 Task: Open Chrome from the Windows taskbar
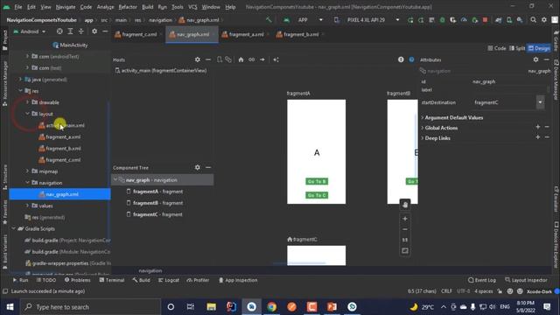coord(272,307)
